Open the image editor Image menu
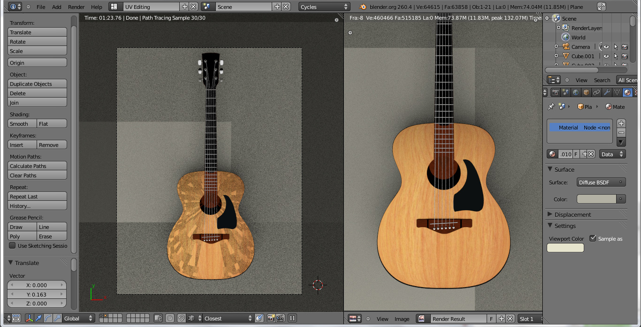The width and height of the screenshot is (641, 327). pos(402,319)
